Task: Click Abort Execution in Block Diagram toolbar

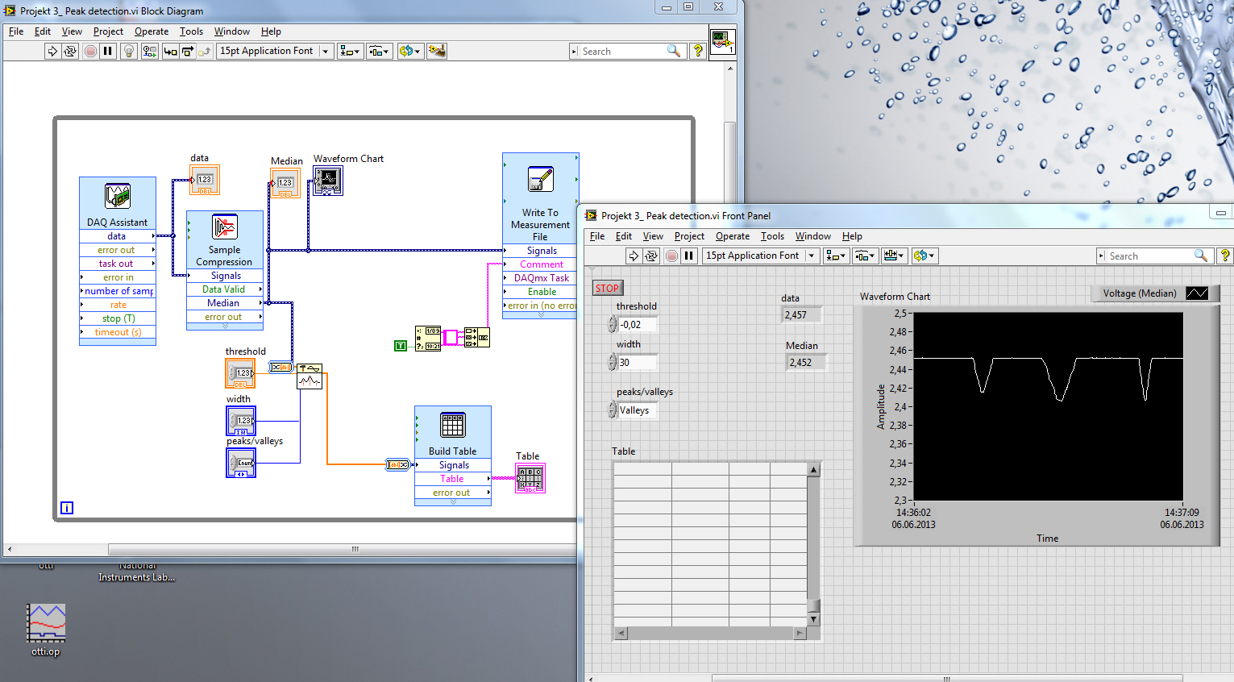Action: point(90,51)
